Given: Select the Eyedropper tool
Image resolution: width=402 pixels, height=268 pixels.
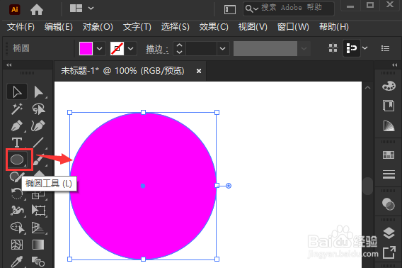Looking at the screenshot, I should pyautogui.click(x=17, y=262).
